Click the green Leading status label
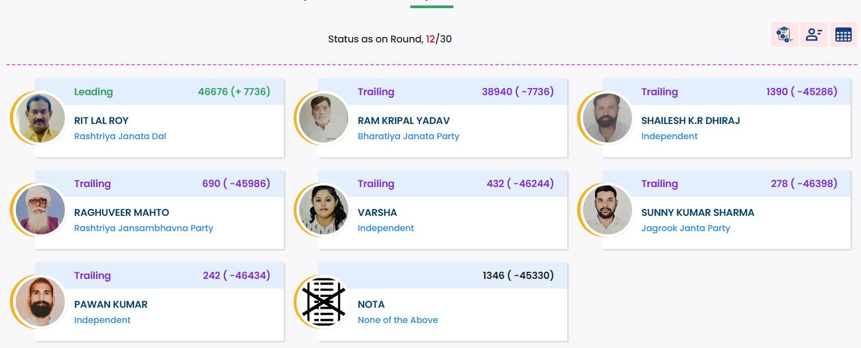Viewport: 861px width, 348px height. [x=93, y=92]
